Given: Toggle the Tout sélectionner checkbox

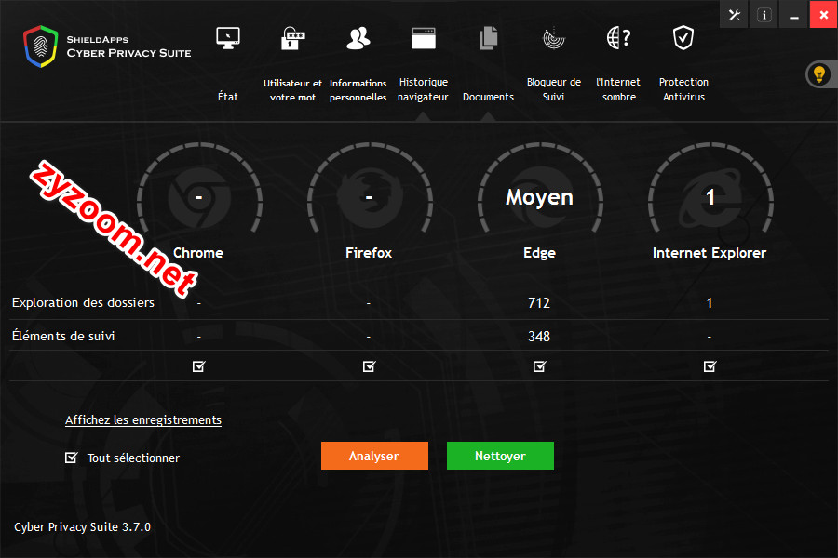Looking at the screenshot, I should [x=71, y=458].
